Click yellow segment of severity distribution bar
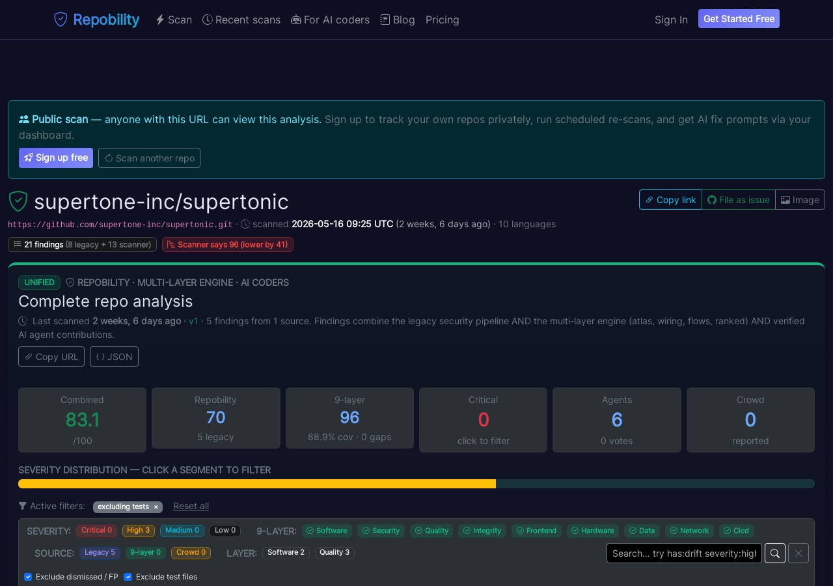833x586 pixels. [257, 484]
